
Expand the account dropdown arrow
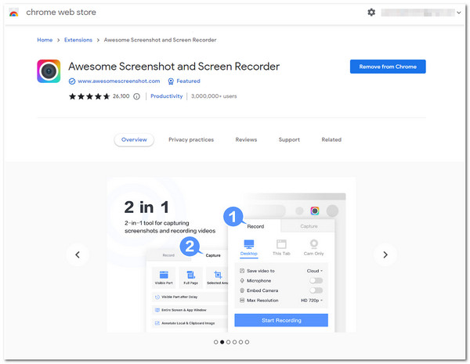(458, 13)
